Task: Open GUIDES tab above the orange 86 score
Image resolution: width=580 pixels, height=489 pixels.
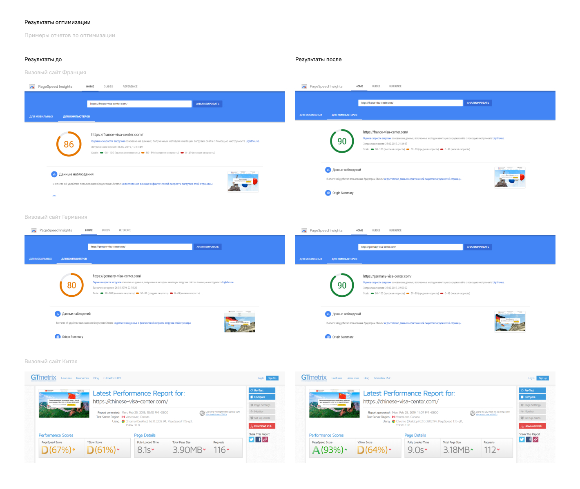Action: coord(108,87)
